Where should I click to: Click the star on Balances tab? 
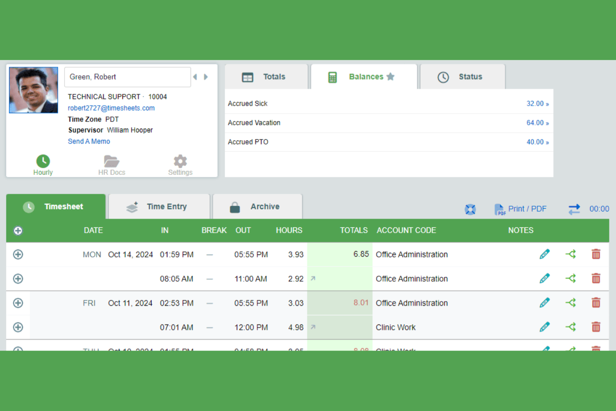(x=390, y=77)
